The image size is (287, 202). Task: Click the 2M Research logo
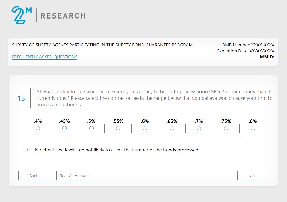48,15
